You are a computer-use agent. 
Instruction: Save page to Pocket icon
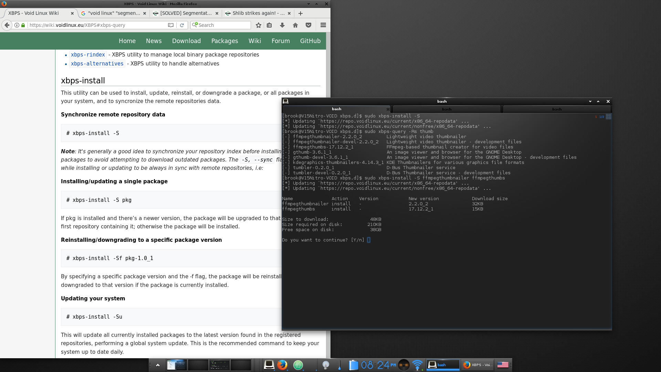click(308, 25)
